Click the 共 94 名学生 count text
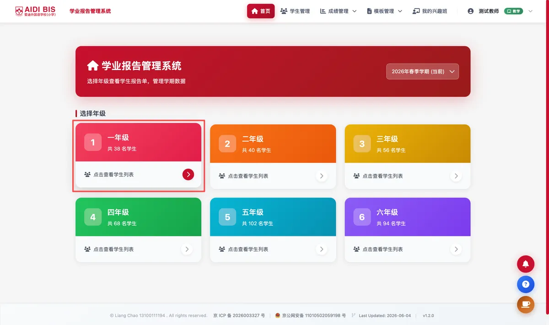Viewport: 549px width, 325px height. [391, 224]
